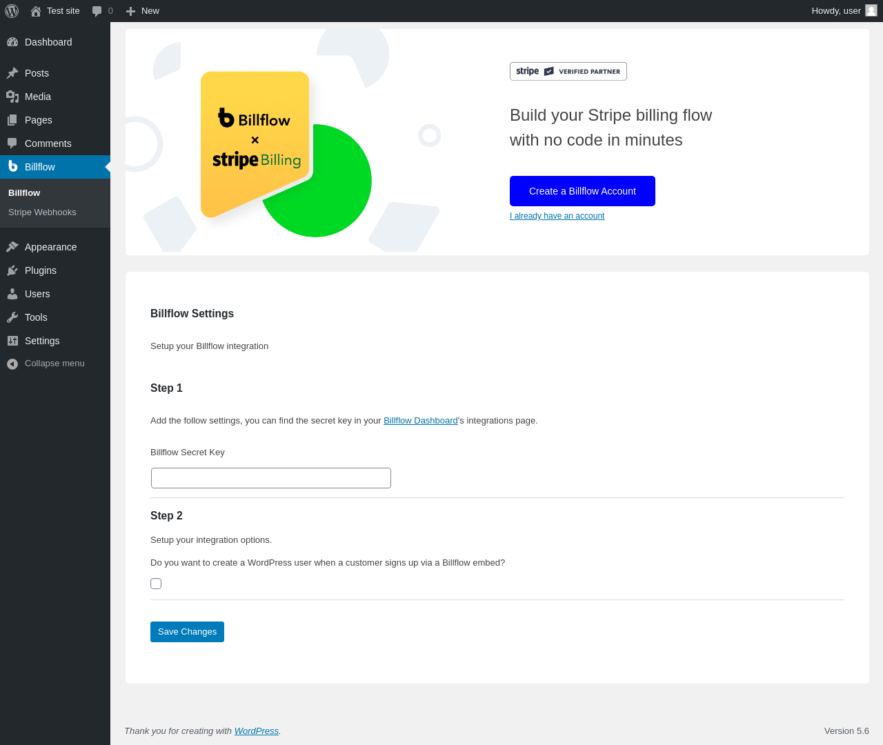
Task: Click the Appearance paintbrush icon
Action: [x=12, y=247]
